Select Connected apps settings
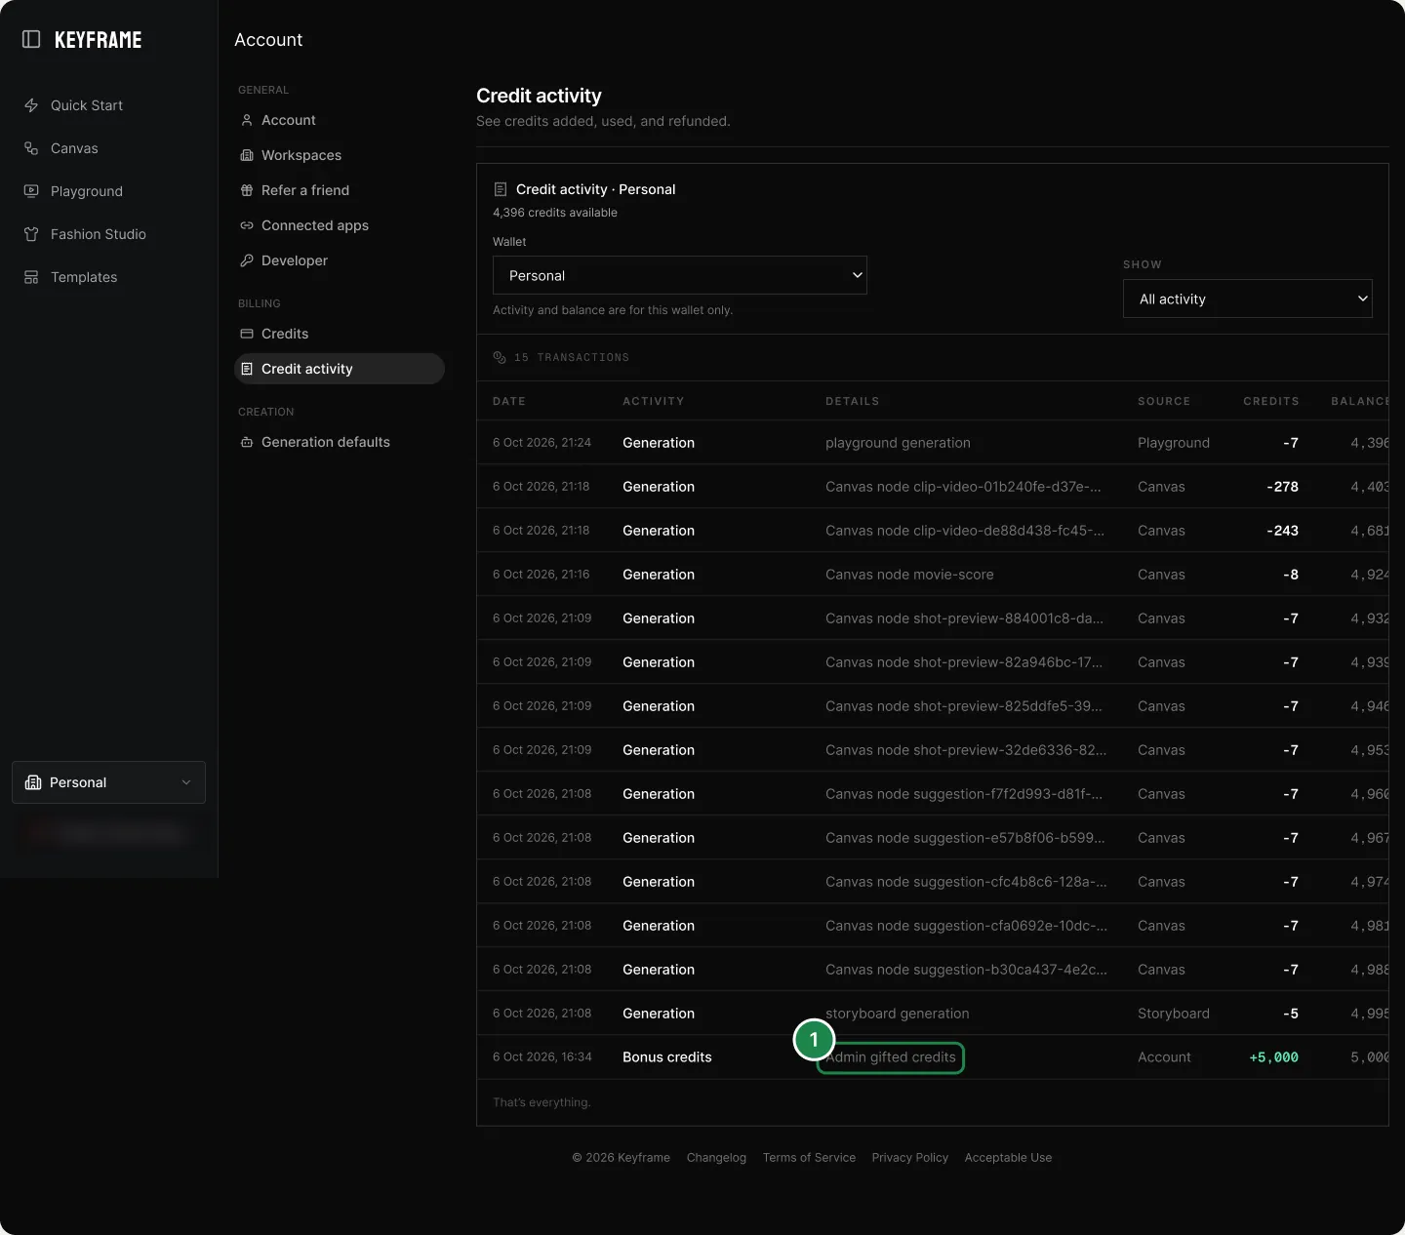 315,225
